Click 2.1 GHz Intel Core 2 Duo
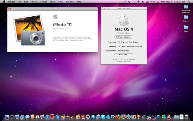 click(128, 42)
